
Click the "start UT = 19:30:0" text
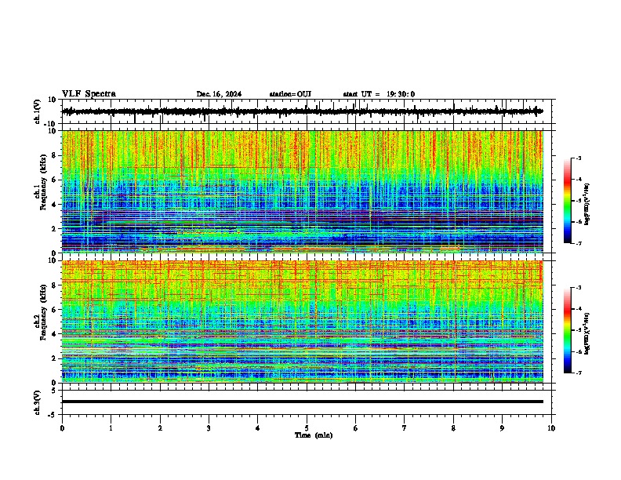coord(379,94)
